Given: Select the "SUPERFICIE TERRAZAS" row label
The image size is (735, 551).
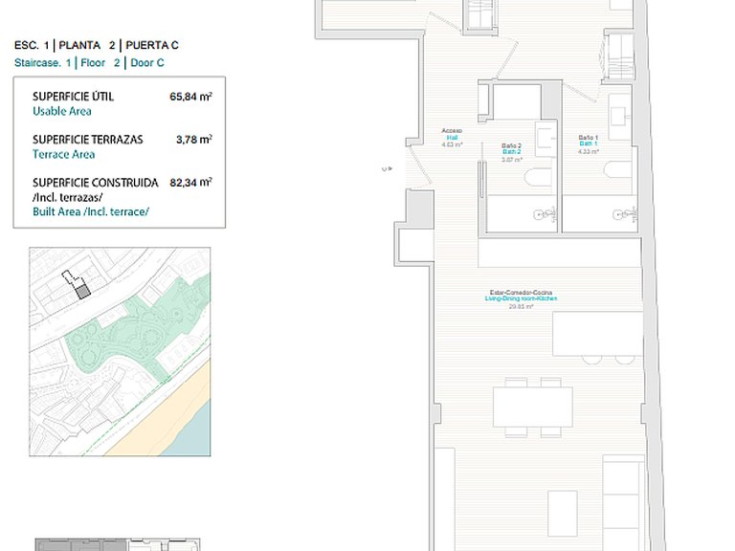Looking at the screenshot, I should 88,140.
